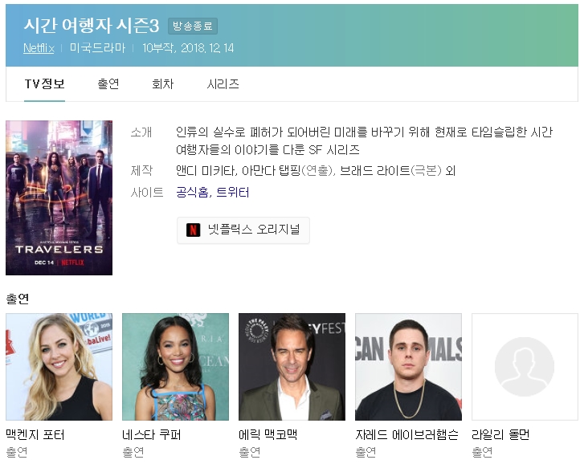
Task: Go to the 시리즈 tab
Action: click(x=223, y=84)
